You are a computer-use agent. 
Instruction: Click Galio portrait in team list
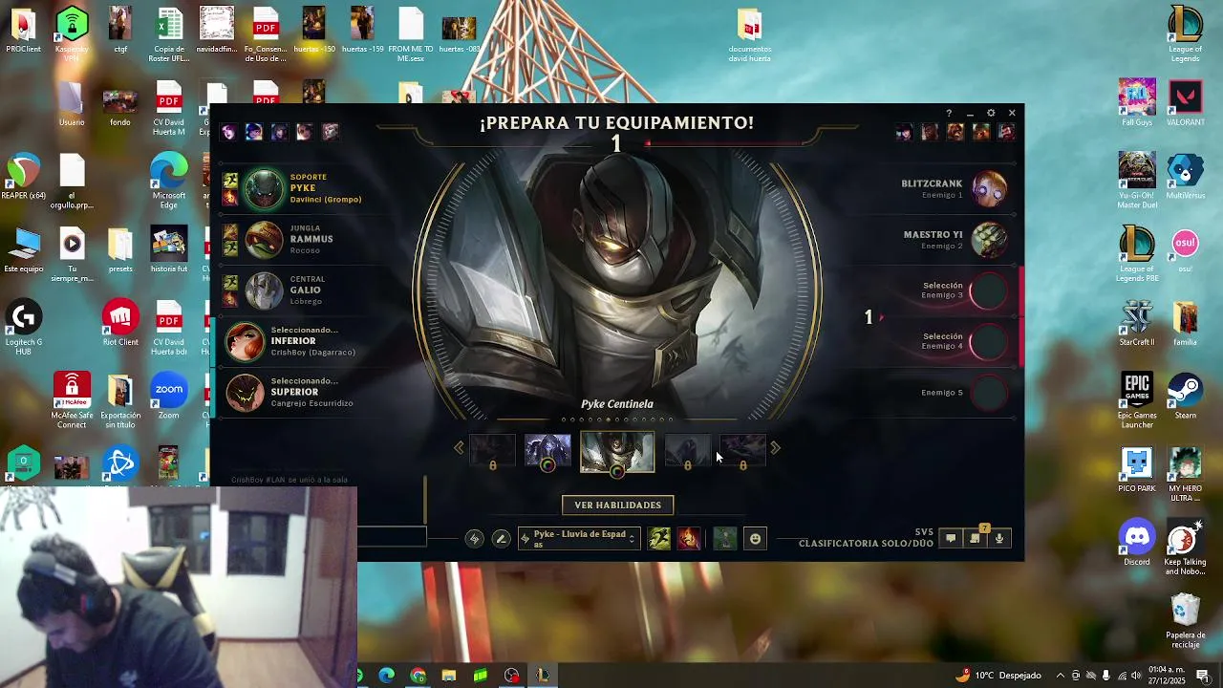point(264,290)
